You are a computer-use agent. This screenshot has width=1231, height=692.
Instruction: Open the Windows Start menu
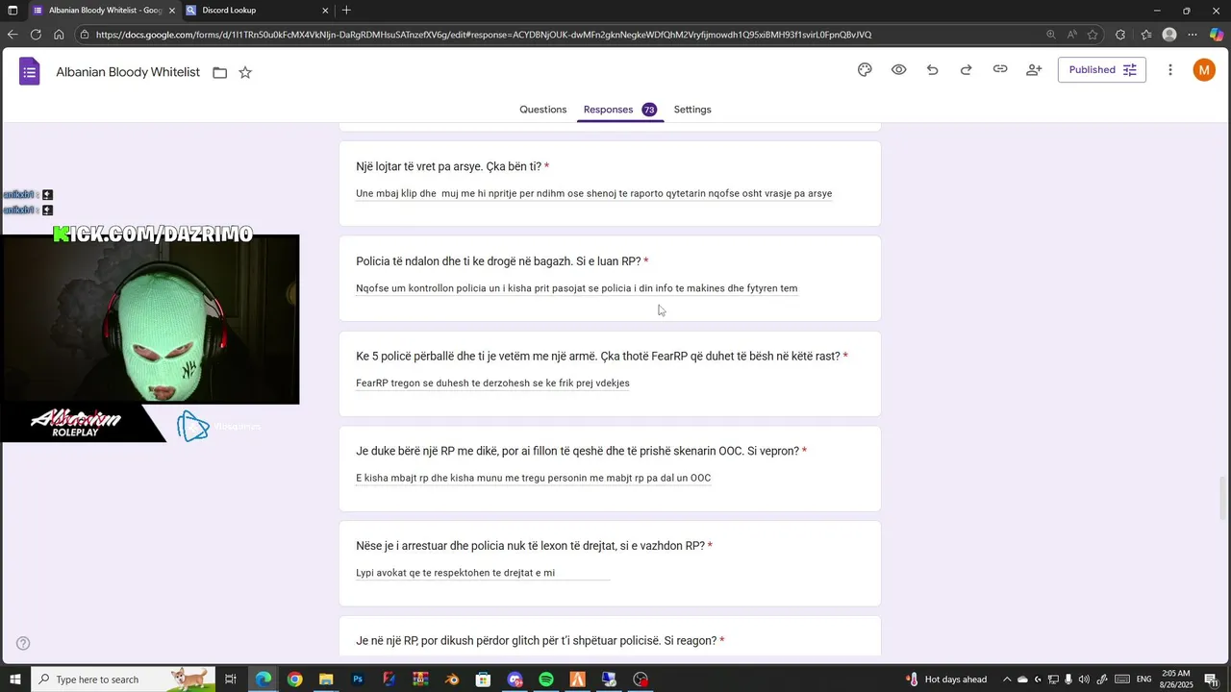[x=14, y=680]
